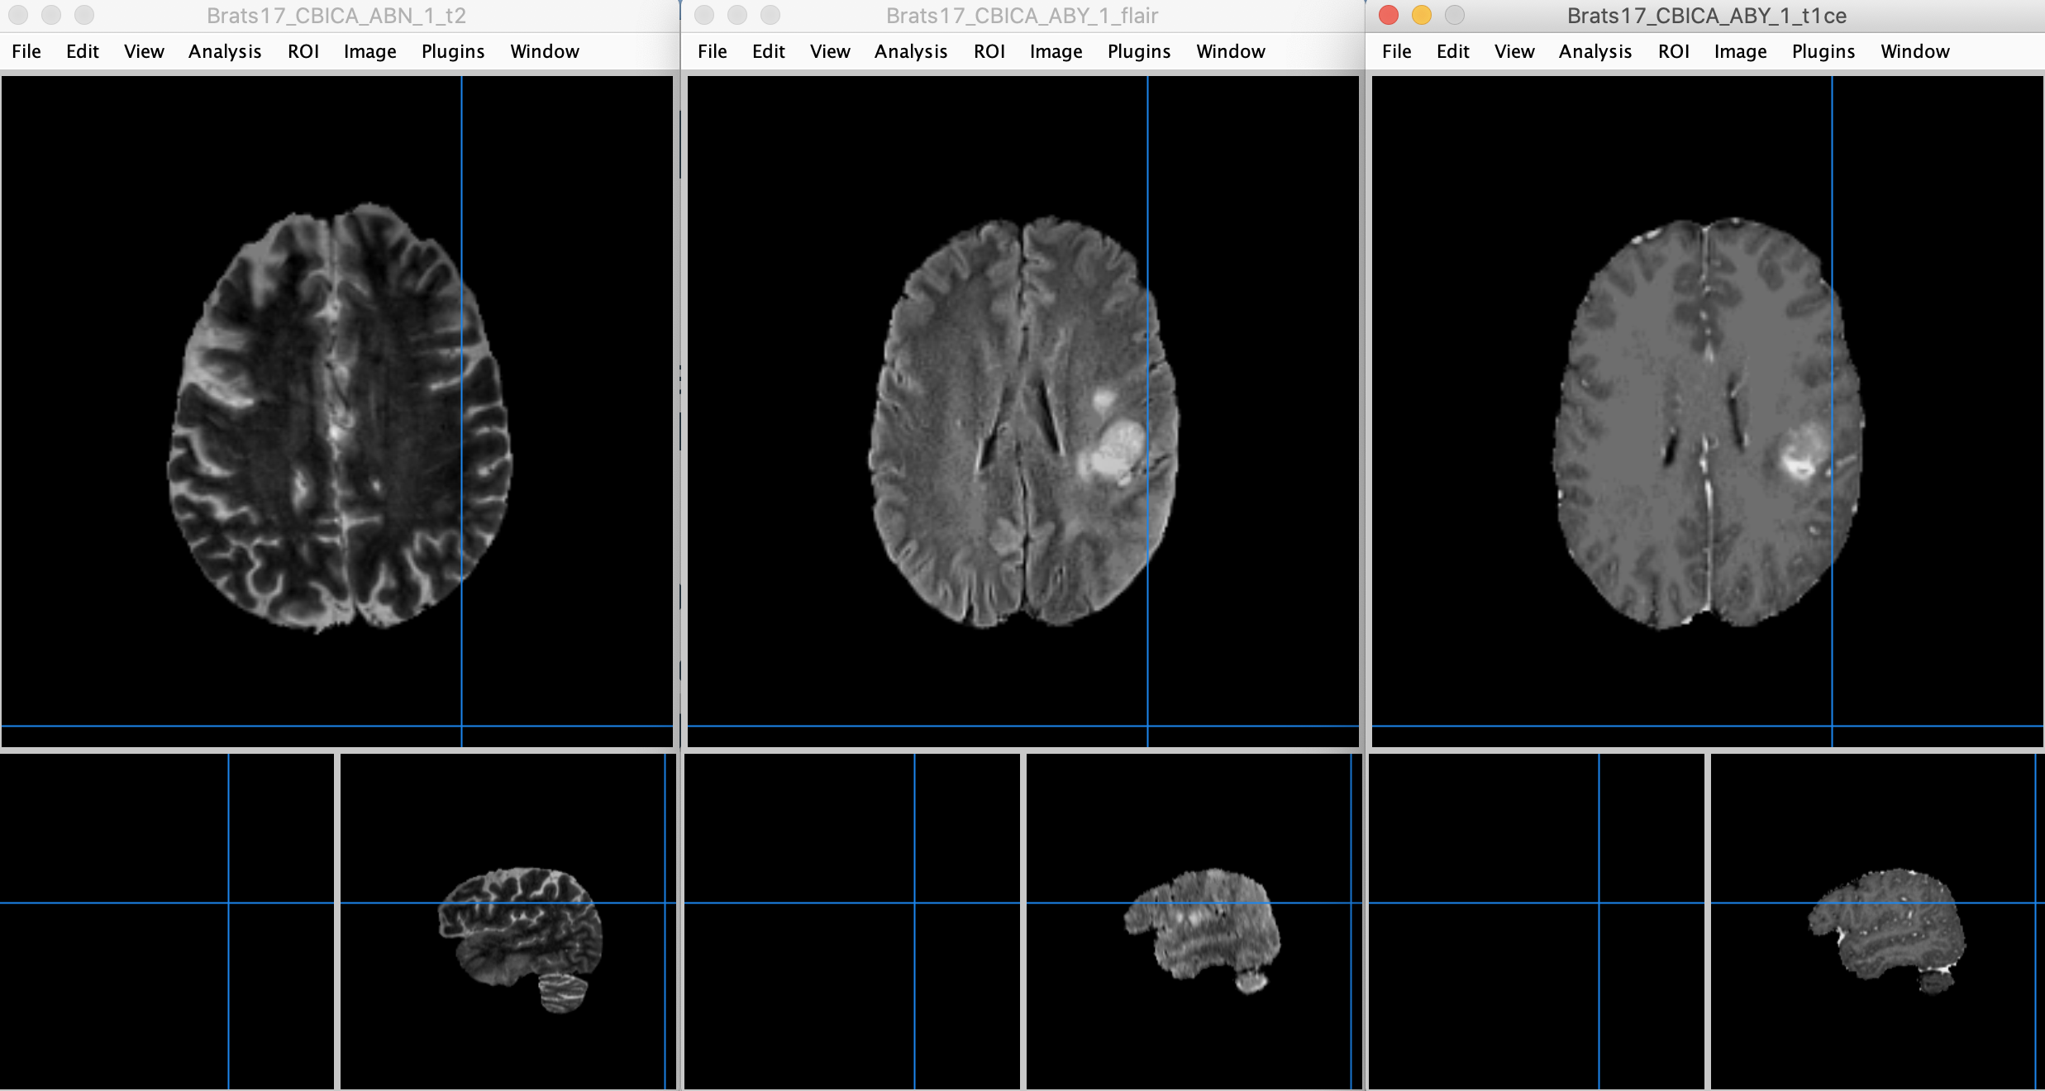Open Analysis menu in ABN_1_t2 window

224,51
